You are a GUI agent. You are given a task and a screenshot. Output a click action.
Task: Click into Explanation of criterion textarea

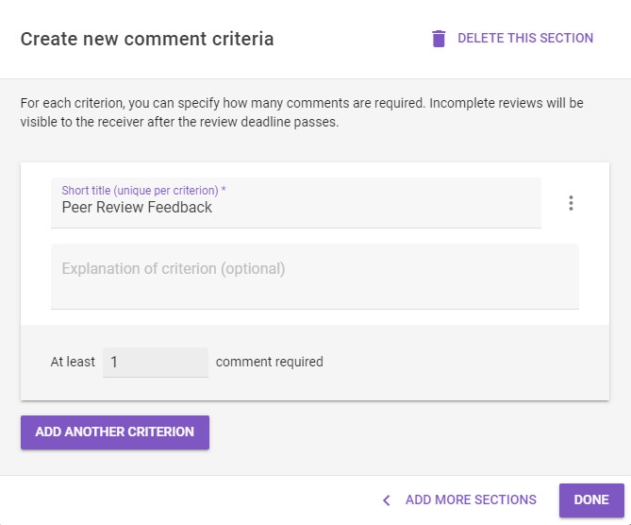(315, 277)
